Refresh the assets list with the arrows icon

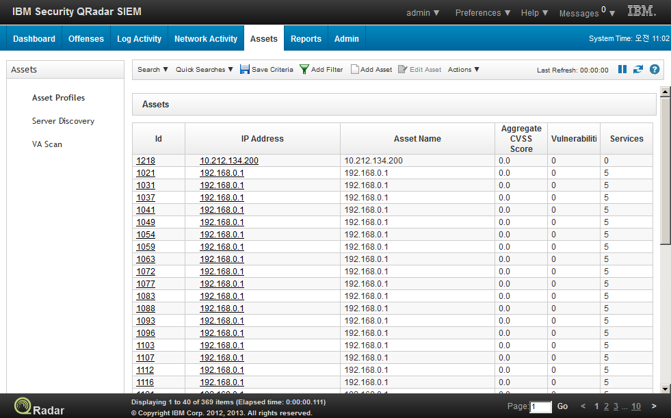(639, 69)
